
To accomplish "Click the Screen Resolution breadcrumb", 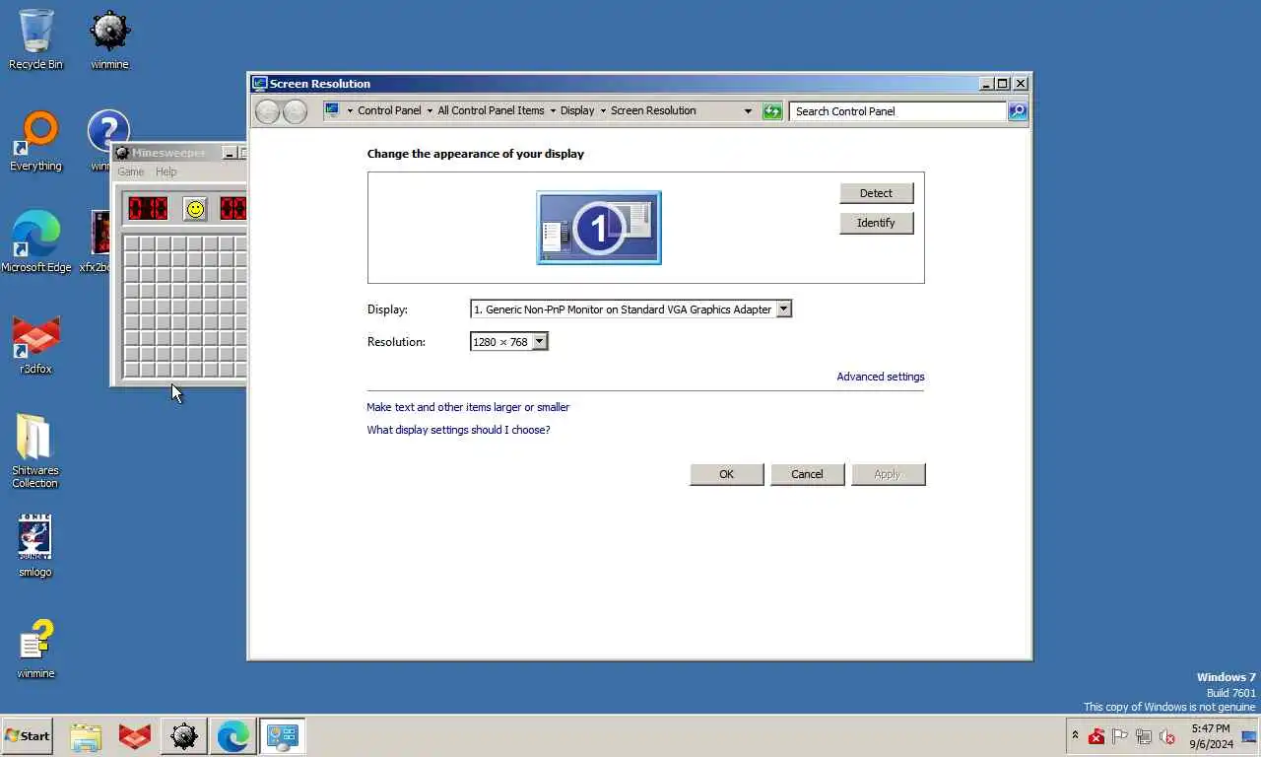I will [x=653, y=111].
